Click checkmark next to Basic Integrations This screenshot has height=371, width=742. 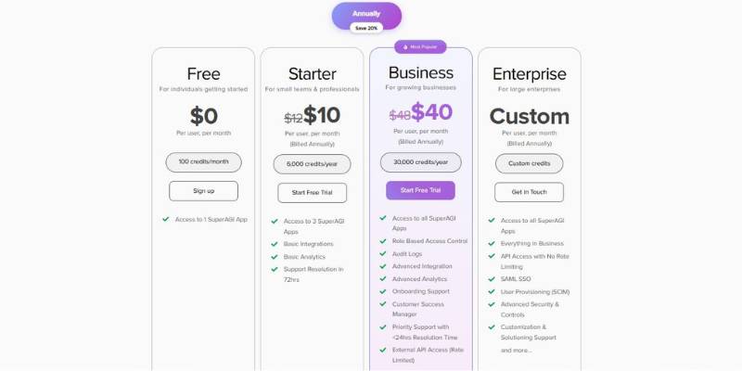click(275, 244)
